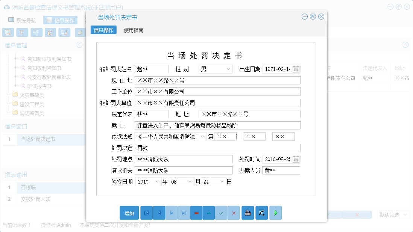Go to previous record with arrow icon
The image size is (413, 232).
[x=159, y=212]
